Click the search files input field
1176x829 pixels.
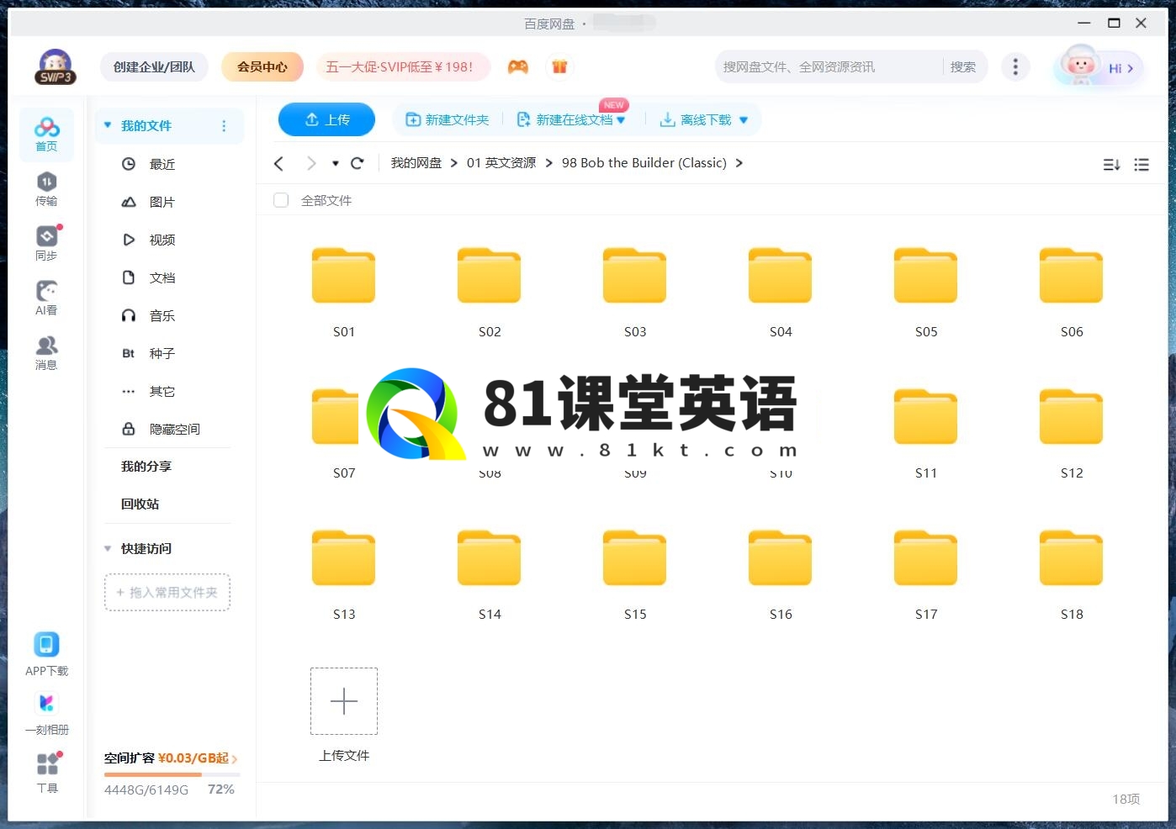829,66
